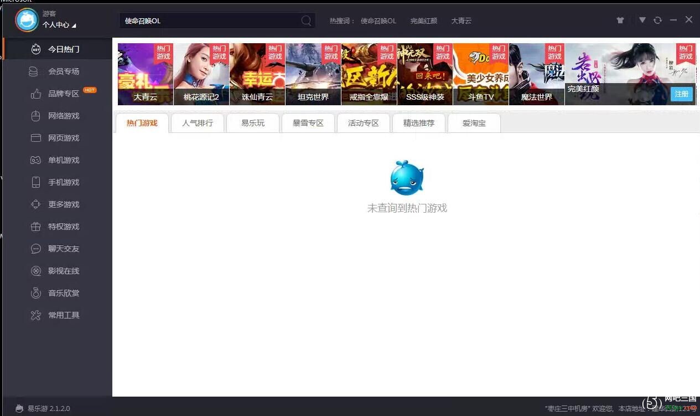
Task: Open the 诛仙青云 game banner
Action: pyautogui.click(x=257, y=74)
